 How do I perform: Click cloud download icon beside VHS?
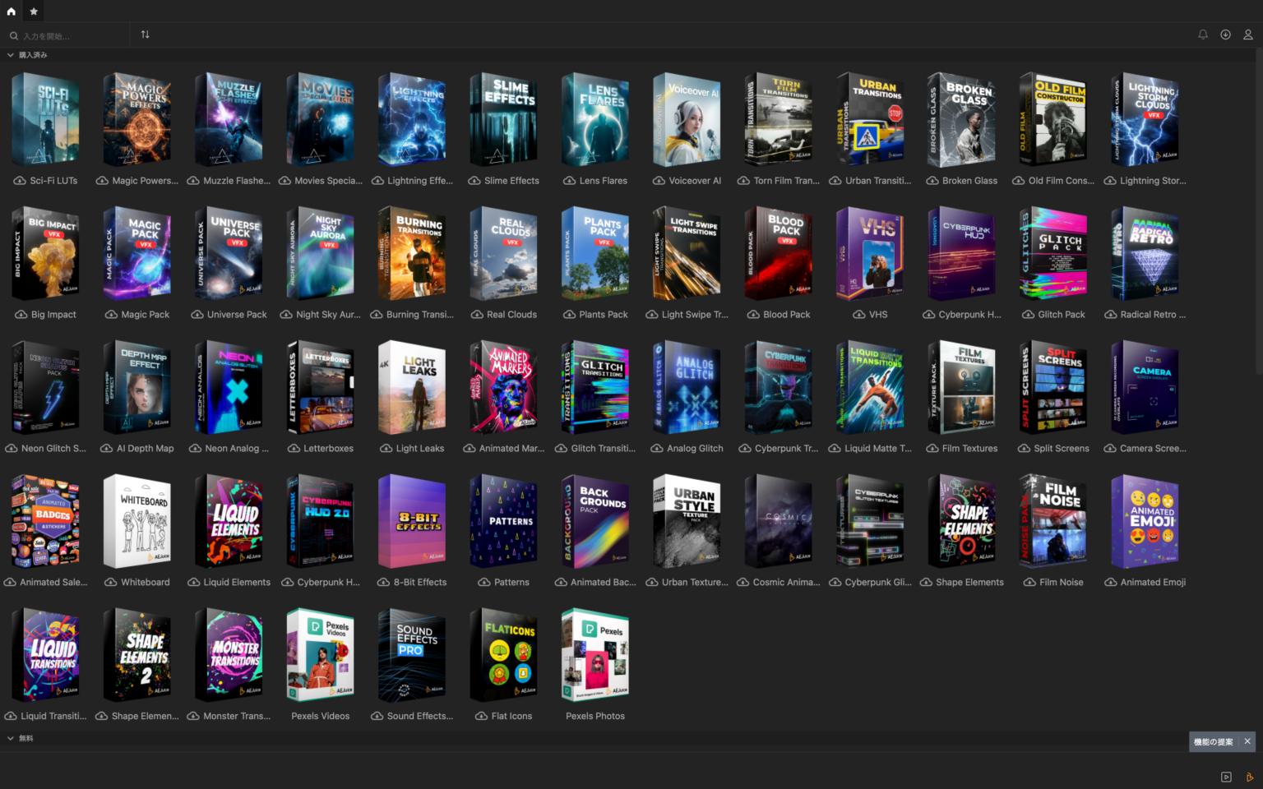[x=858, y=315]
